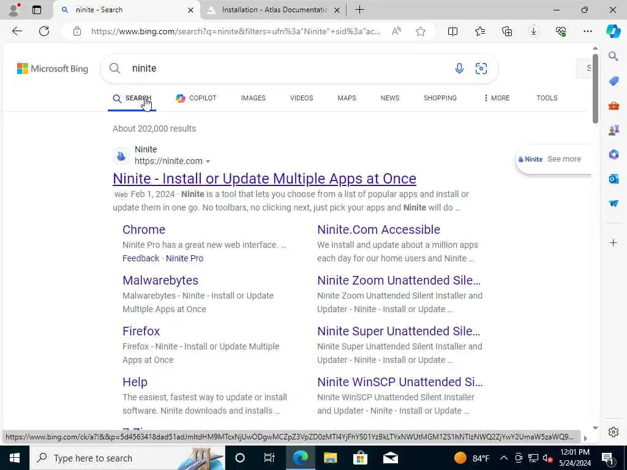Open the browser profile icon
The height and width of the screenshot is (470, 627).
coord(14,10)
